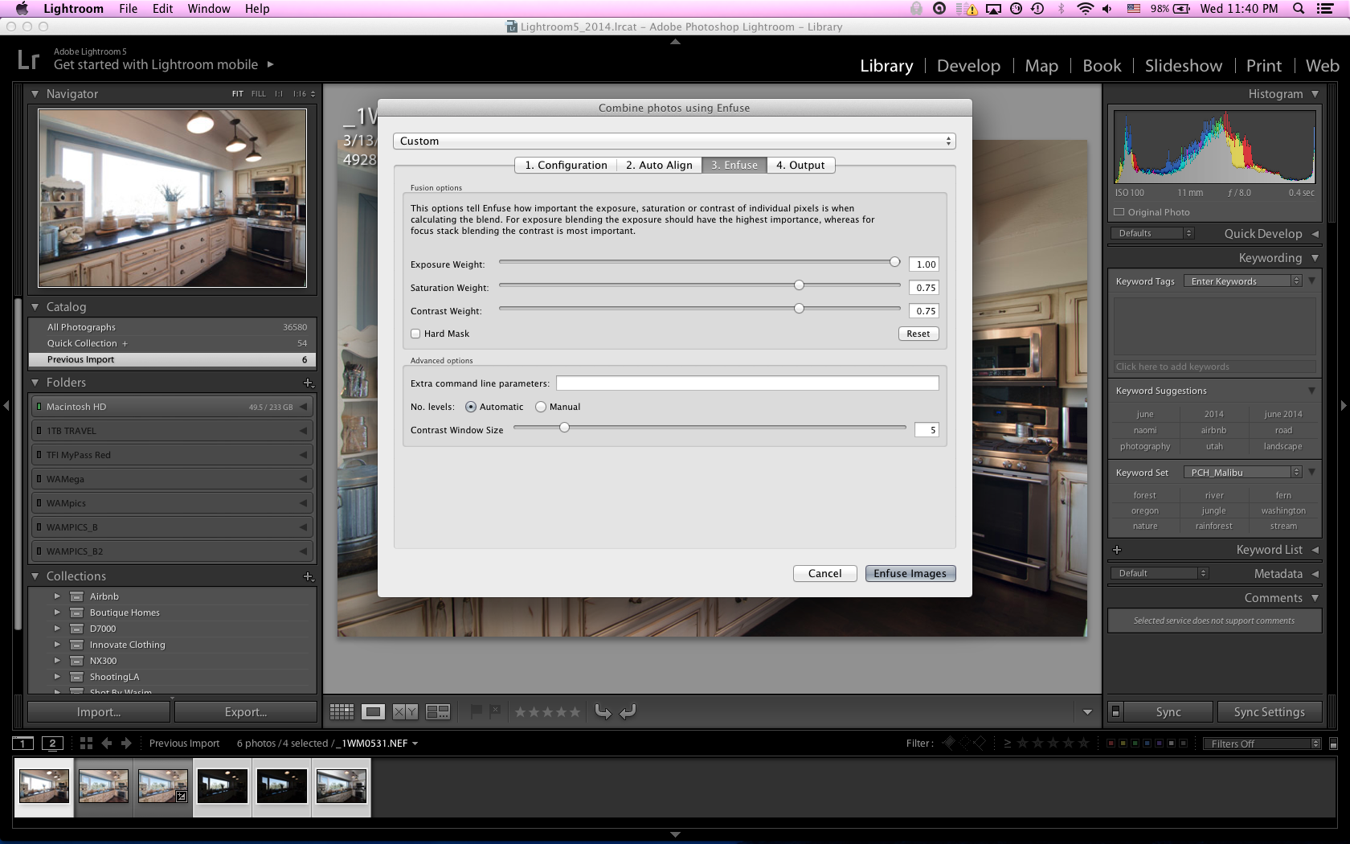This screenshot has width=1350, height=844.
Task: Open the Custom preset dropdown
Action: click(x=674, y=141)
